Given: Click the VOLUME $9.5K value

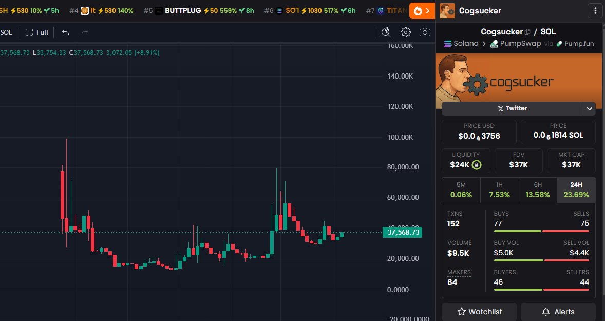Looking at the screenshot, I should [459, 253].
